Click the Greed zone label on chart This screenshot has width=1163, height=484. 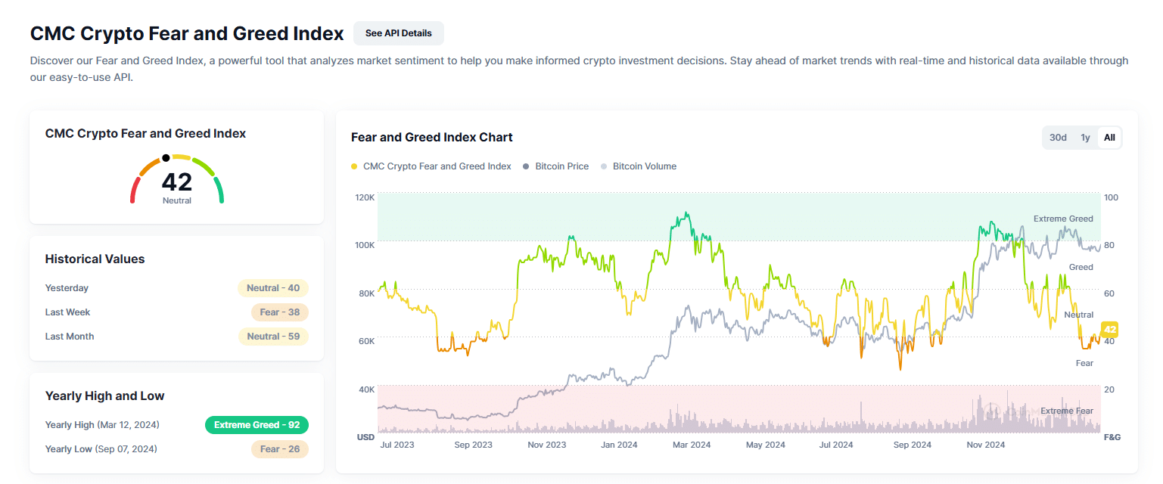coord(1081,268)
